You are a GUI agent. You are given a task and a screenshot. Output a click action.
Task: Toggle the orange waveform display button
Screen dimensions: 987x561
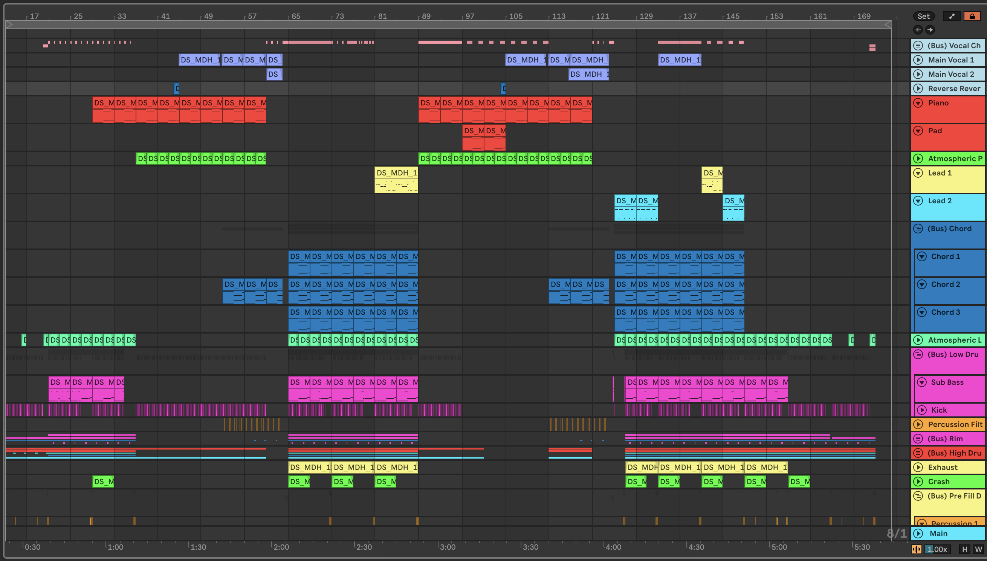coord(917,549)
